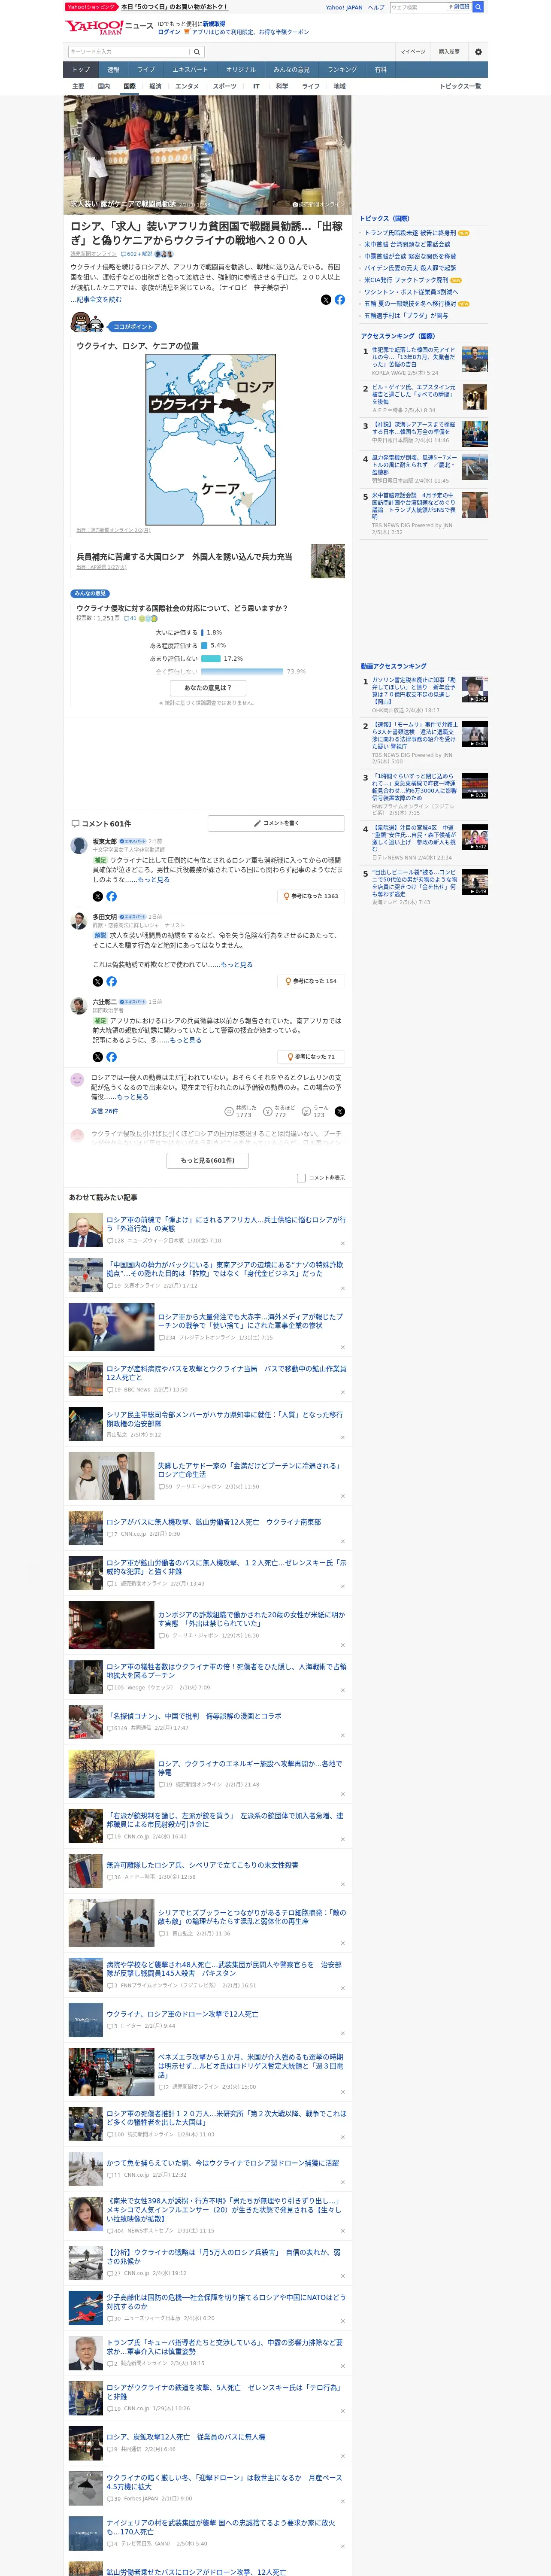Share 多田文明's comment on Facebook
This screenshot has height=2576, width=551.
(111, 981)
